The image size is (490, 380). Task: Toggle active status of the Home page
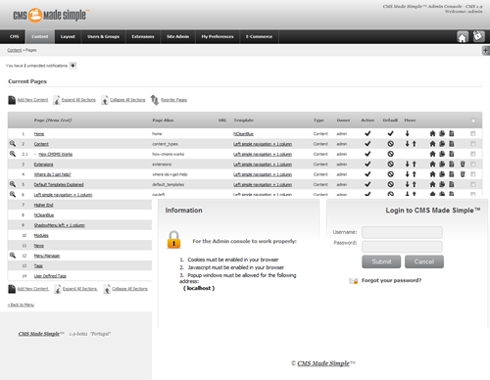(x=367, y=133)
